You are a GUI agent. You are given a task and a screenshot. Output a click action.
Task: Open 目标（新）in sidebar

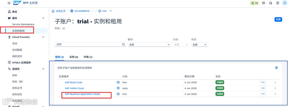coord(18,81)
